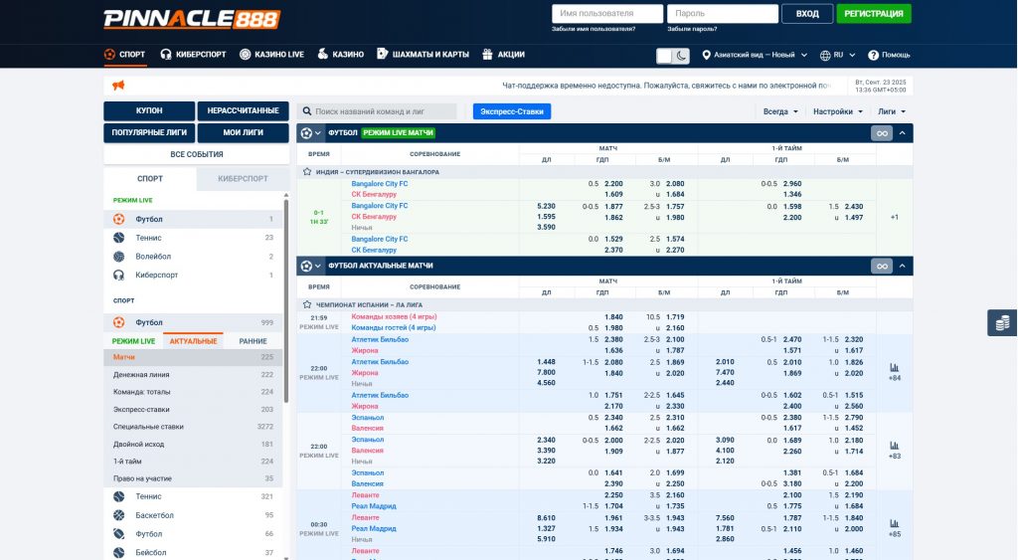Switch to the Ранние matches tab
The image size is (1018, 560).
(x=253, y=341)
